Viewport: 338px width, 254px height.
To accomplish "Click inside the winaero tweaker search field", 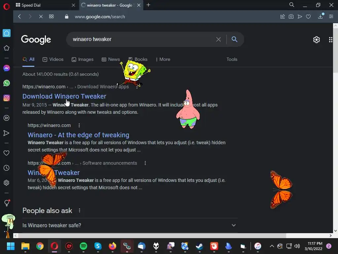I will (142, 39).
